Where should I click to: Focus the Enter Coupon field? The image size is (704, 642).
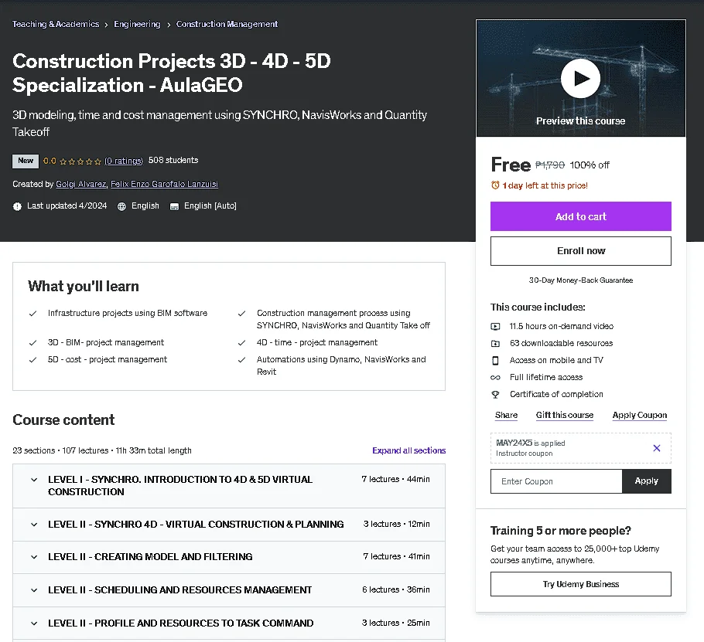pyautogui.click(x=556, y=481)
